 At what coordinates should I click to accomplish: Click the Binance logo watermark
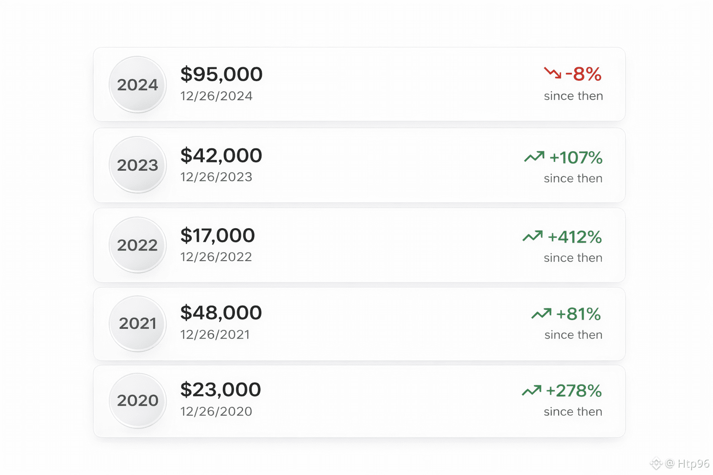[x=655, y=462]
